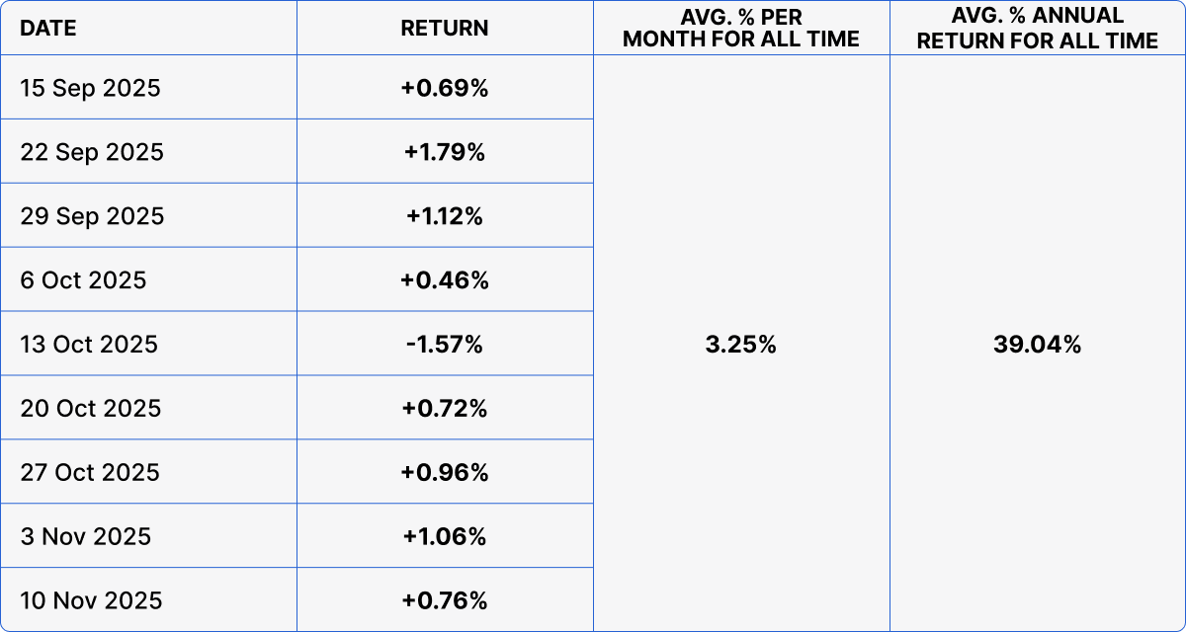Click the 22 Sep 2025 date cell

[92, 152]
